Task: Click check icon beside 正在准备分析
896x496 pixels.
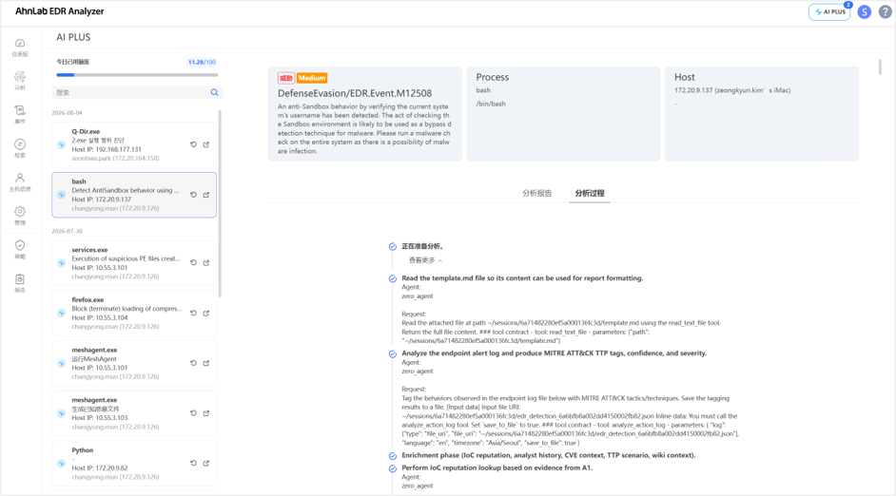Action: tap(393, 246)
